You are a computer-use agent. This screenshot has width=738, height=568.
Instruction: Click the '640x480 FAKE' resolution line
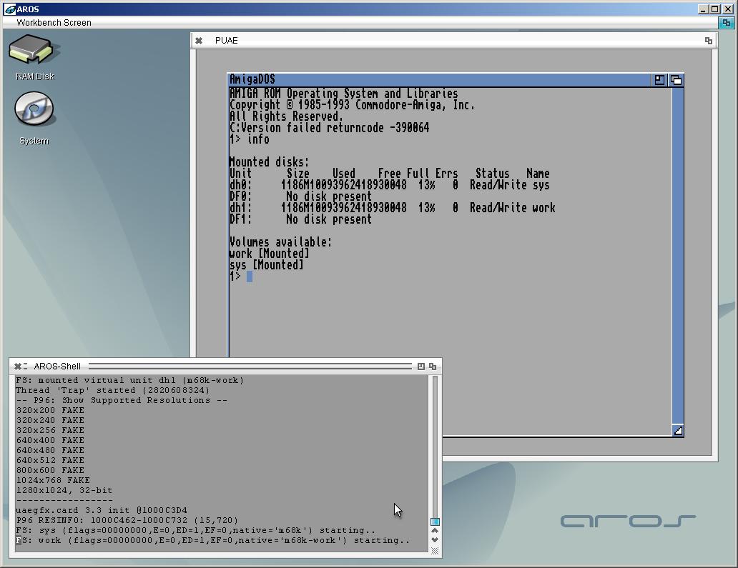click(50, 450)
